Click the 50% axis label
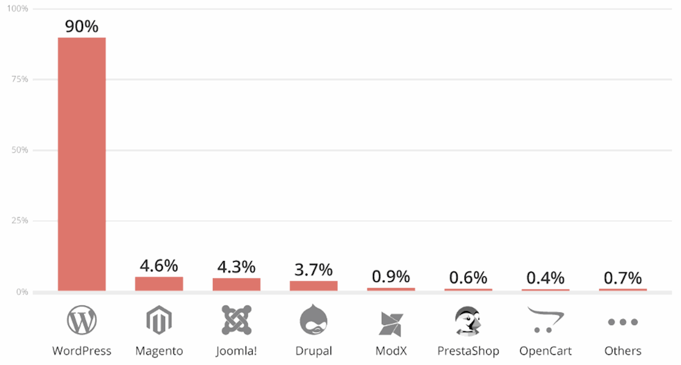Image resolution: width=681 pixels, height=365 pixels. click(x=20, y=150)
